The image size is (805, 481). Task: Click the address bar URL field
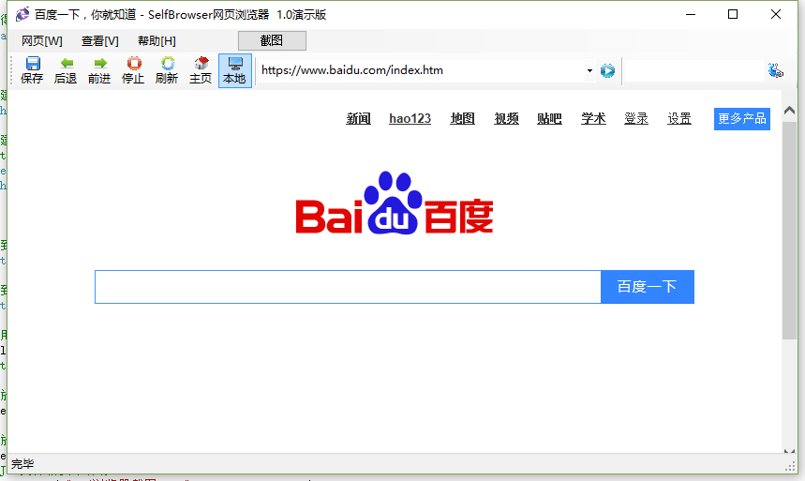tap(421, 70)
